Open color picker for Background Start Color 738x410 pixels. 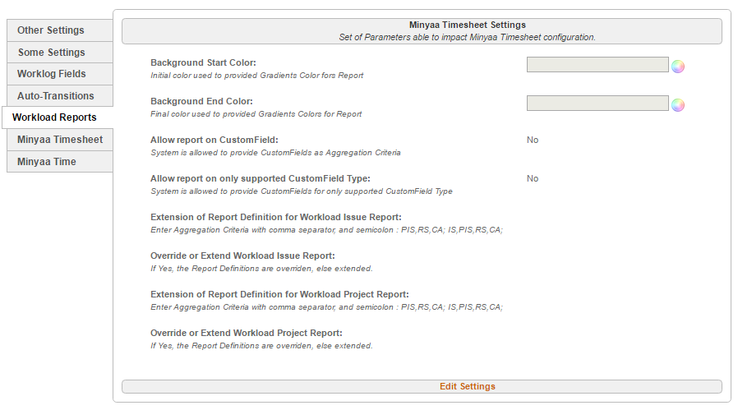678,67
